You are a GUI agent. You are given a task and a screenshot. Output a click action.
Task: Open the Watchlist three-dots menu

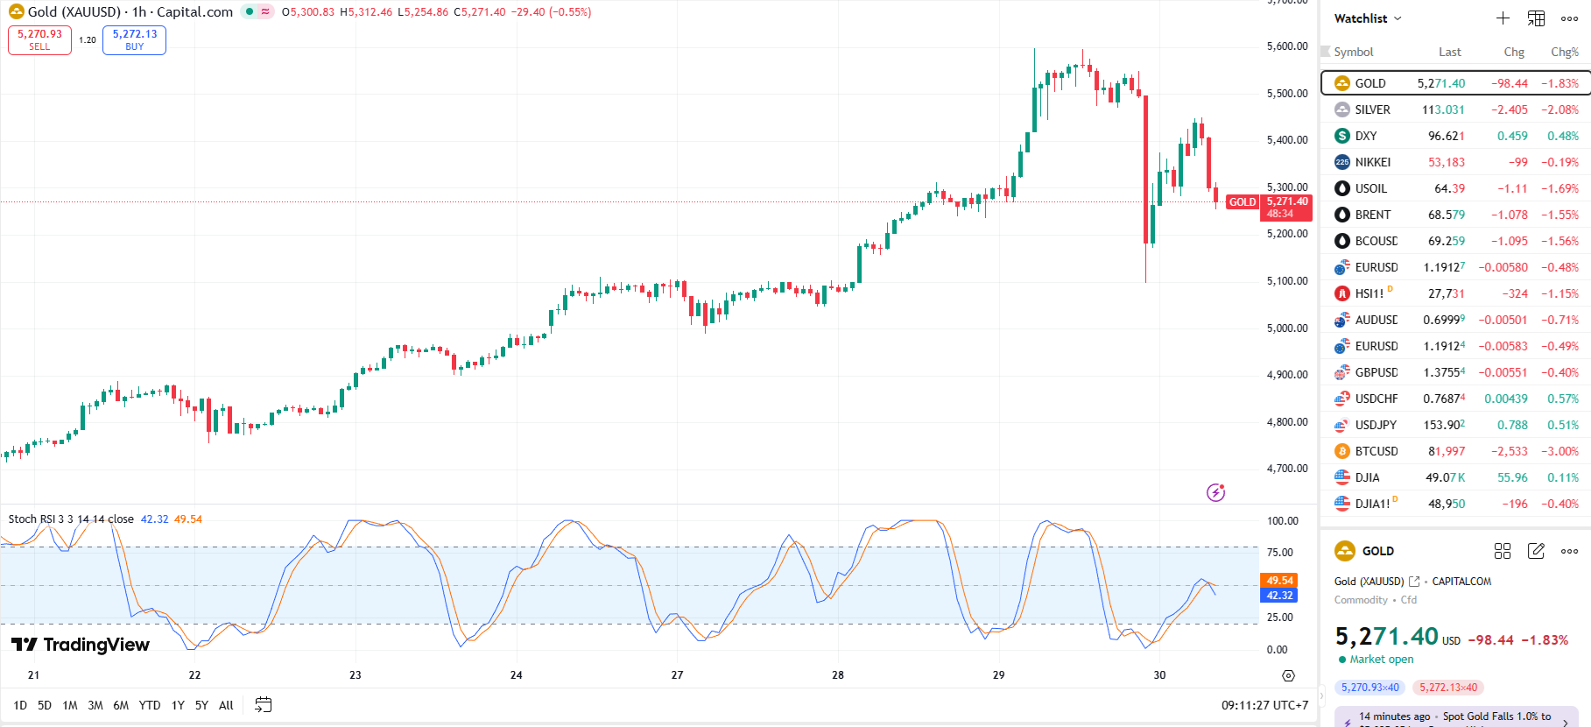(x=1569, y=18)
